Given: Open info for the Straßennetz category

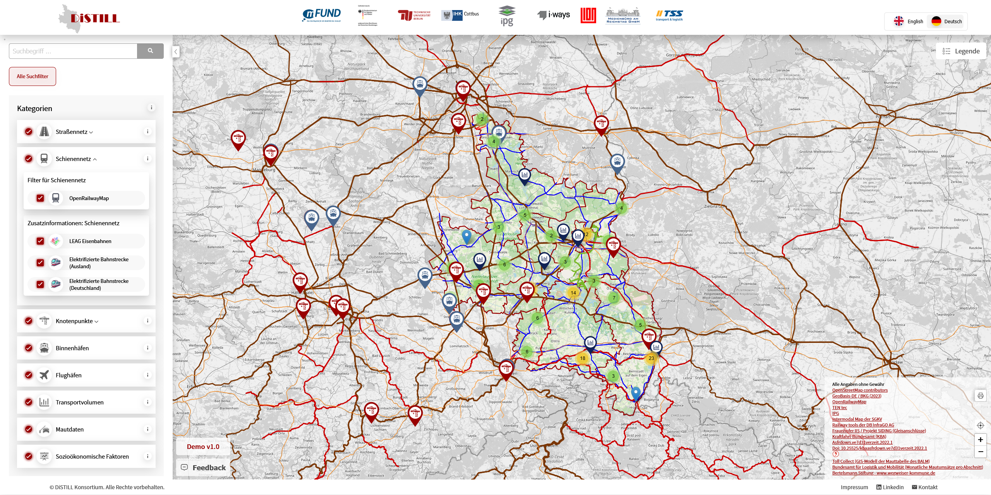Looking at the screenshot, I should [147, 132].
